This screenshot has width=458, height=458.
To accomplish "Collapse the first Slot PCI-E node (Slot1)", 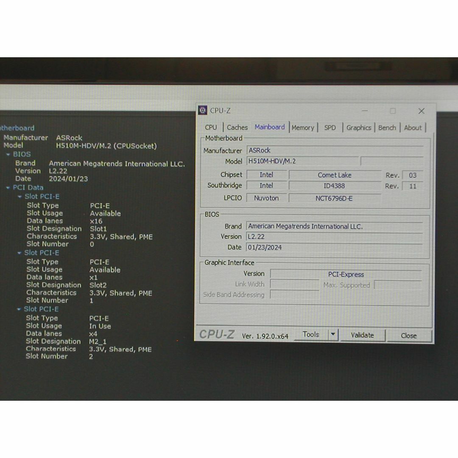I will click(20, 197).
